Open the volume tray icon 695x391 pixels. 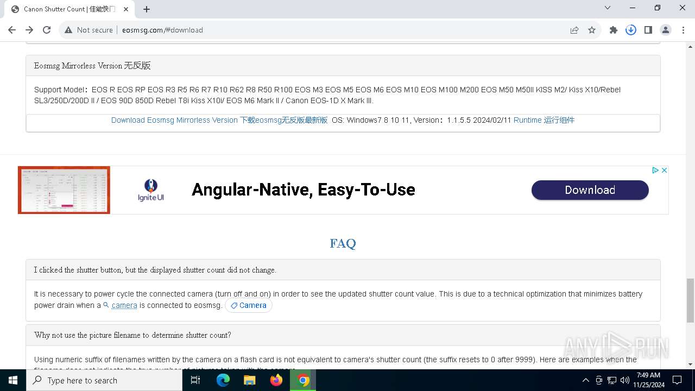625,380
